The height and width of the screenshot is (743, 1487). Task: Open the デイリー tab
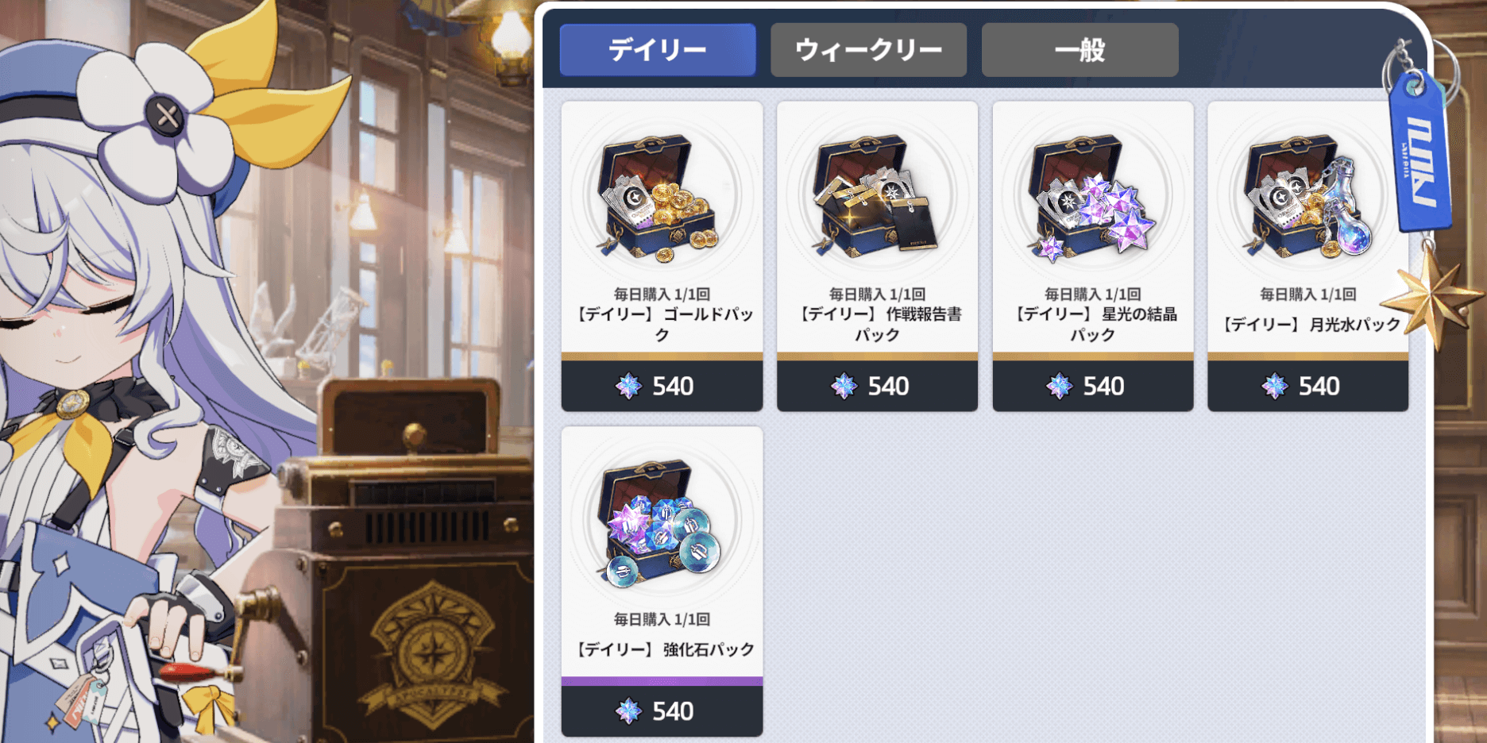657,50
